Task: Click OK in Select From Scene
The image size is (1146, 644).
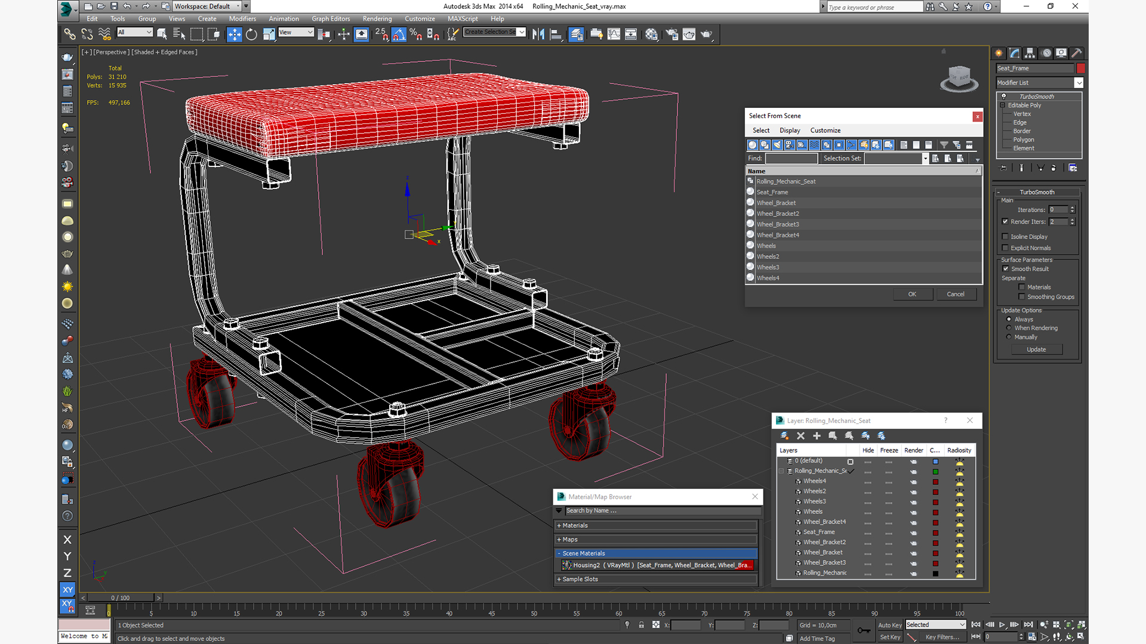Action: click(x=912, y=294)
